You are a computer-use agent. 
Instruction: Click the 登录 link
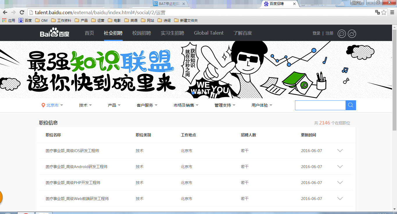pyautogui.click(x=316, y=33)
